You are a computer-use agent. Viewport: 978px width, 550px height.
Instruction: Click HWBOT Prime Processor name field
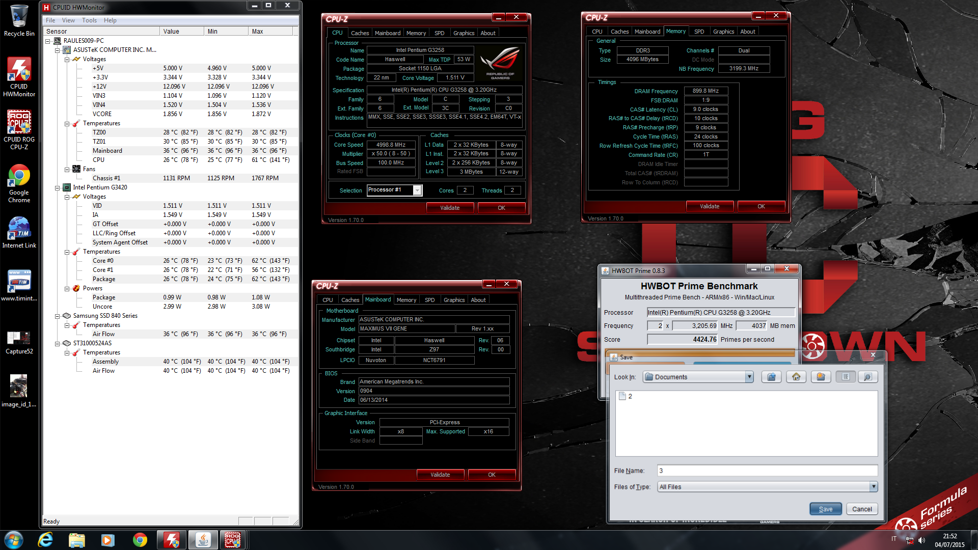click(x=721, y=312)
